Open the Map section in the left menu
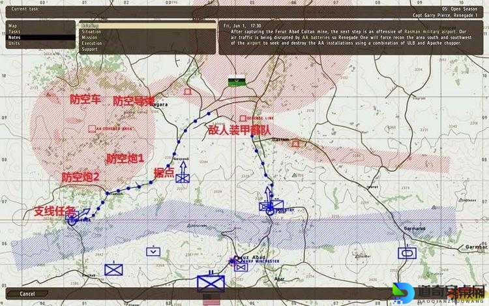 (x=40, y=25)
